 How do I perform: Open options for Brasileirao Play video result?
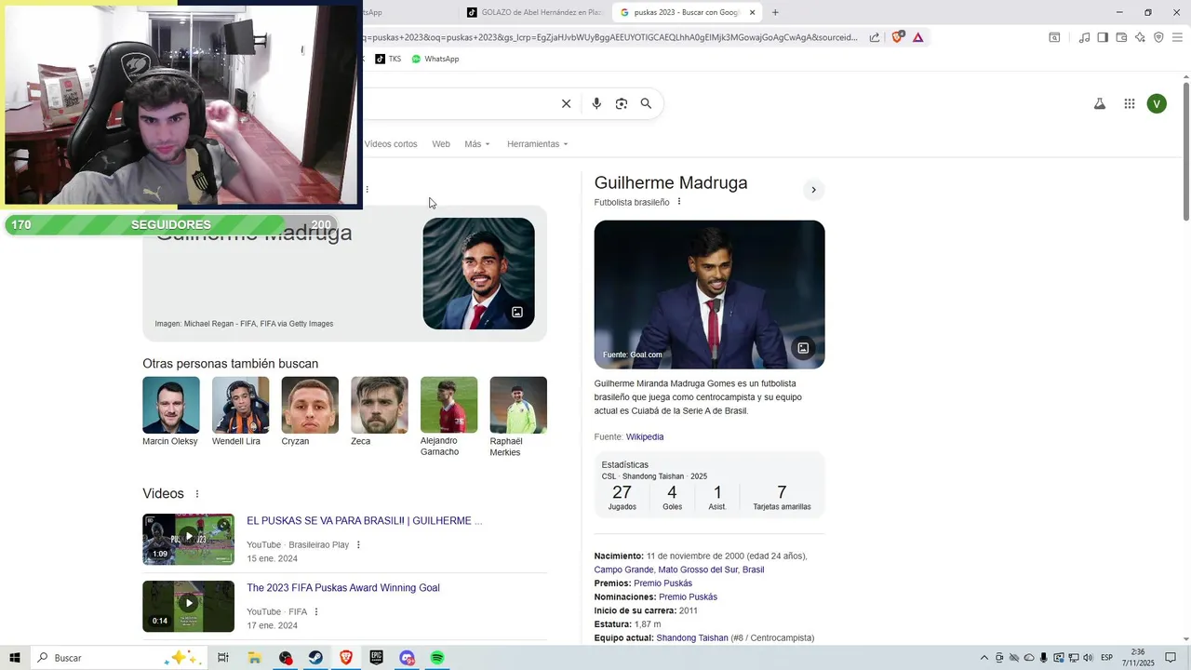pos(358,545)
